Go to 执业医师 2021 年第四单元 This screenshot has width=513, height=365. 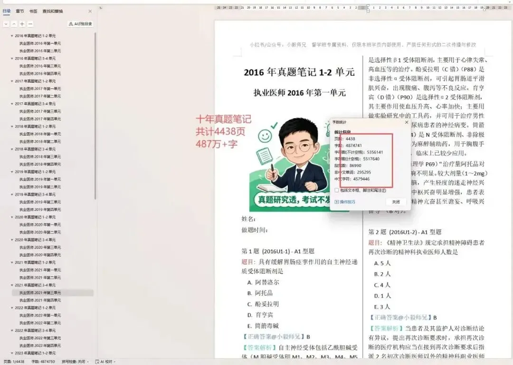coord(40,300)
